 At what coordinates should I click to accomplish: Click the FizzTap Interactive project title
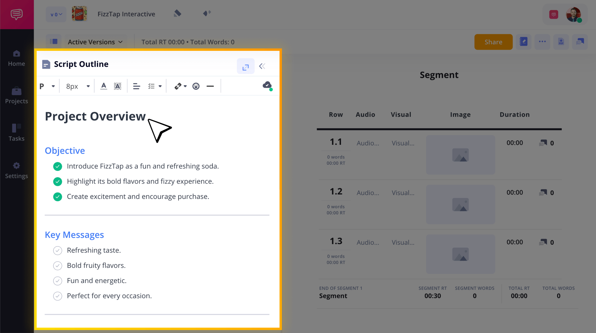126,14
